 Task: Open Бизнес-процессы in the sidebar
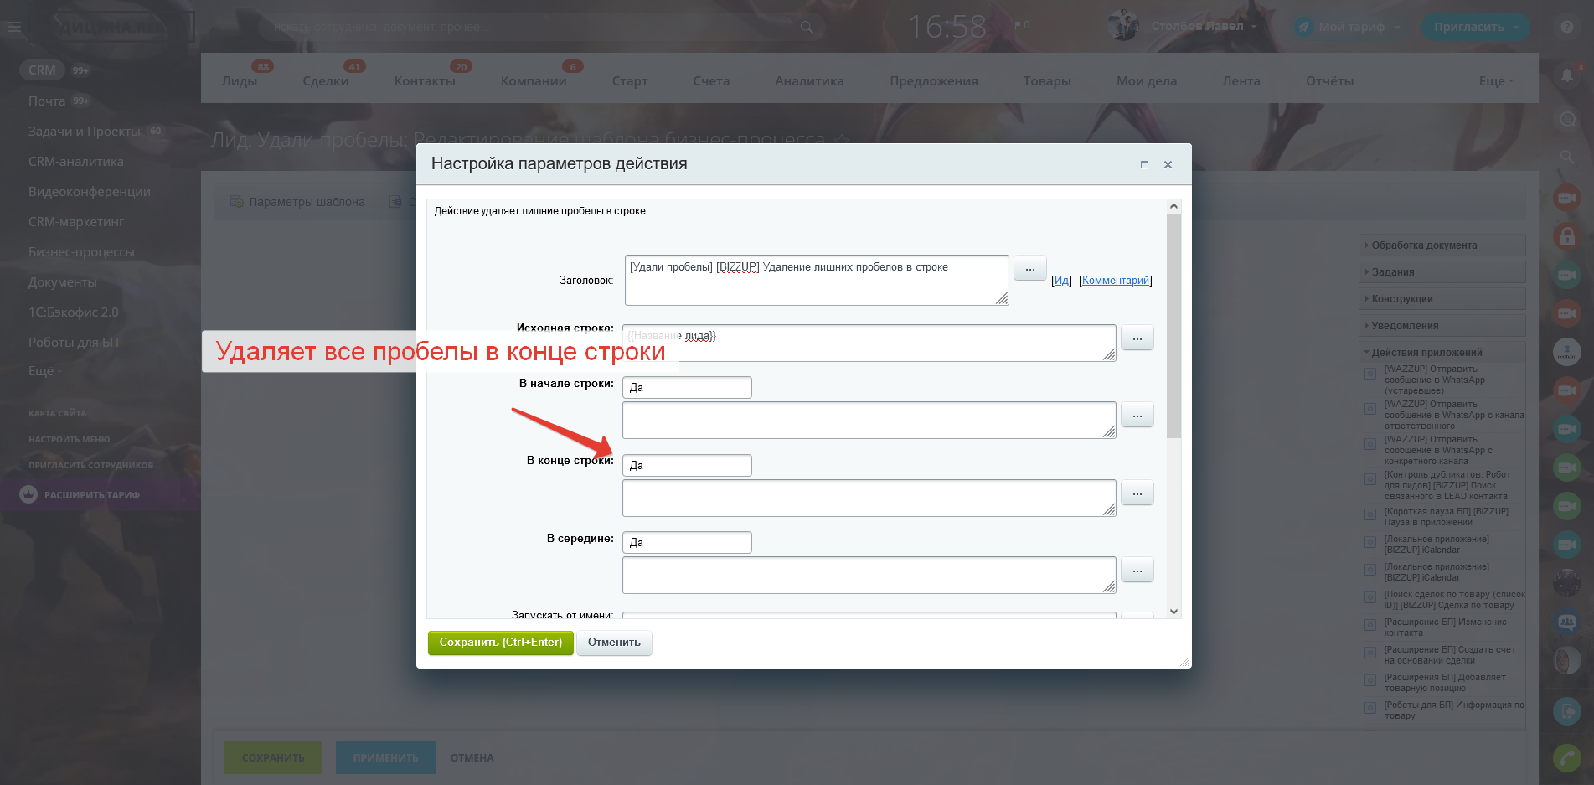click(x=81, y=251)
